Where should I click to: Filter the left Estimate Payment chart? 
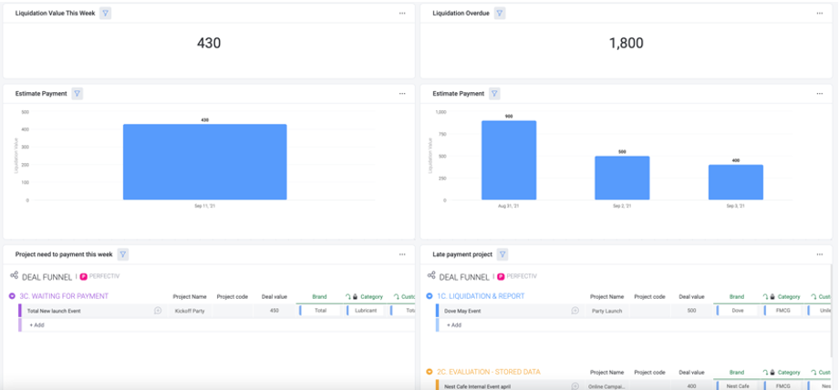coord(78,93)
